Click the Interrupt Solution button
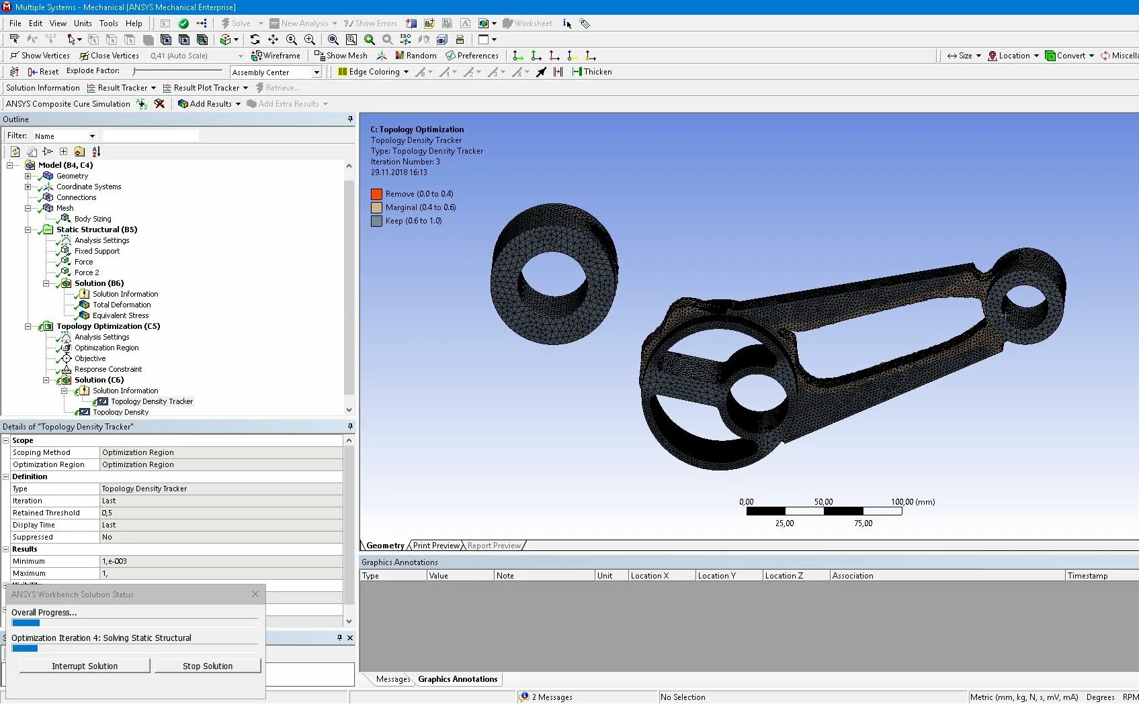1139x704 pixels. 85,666
